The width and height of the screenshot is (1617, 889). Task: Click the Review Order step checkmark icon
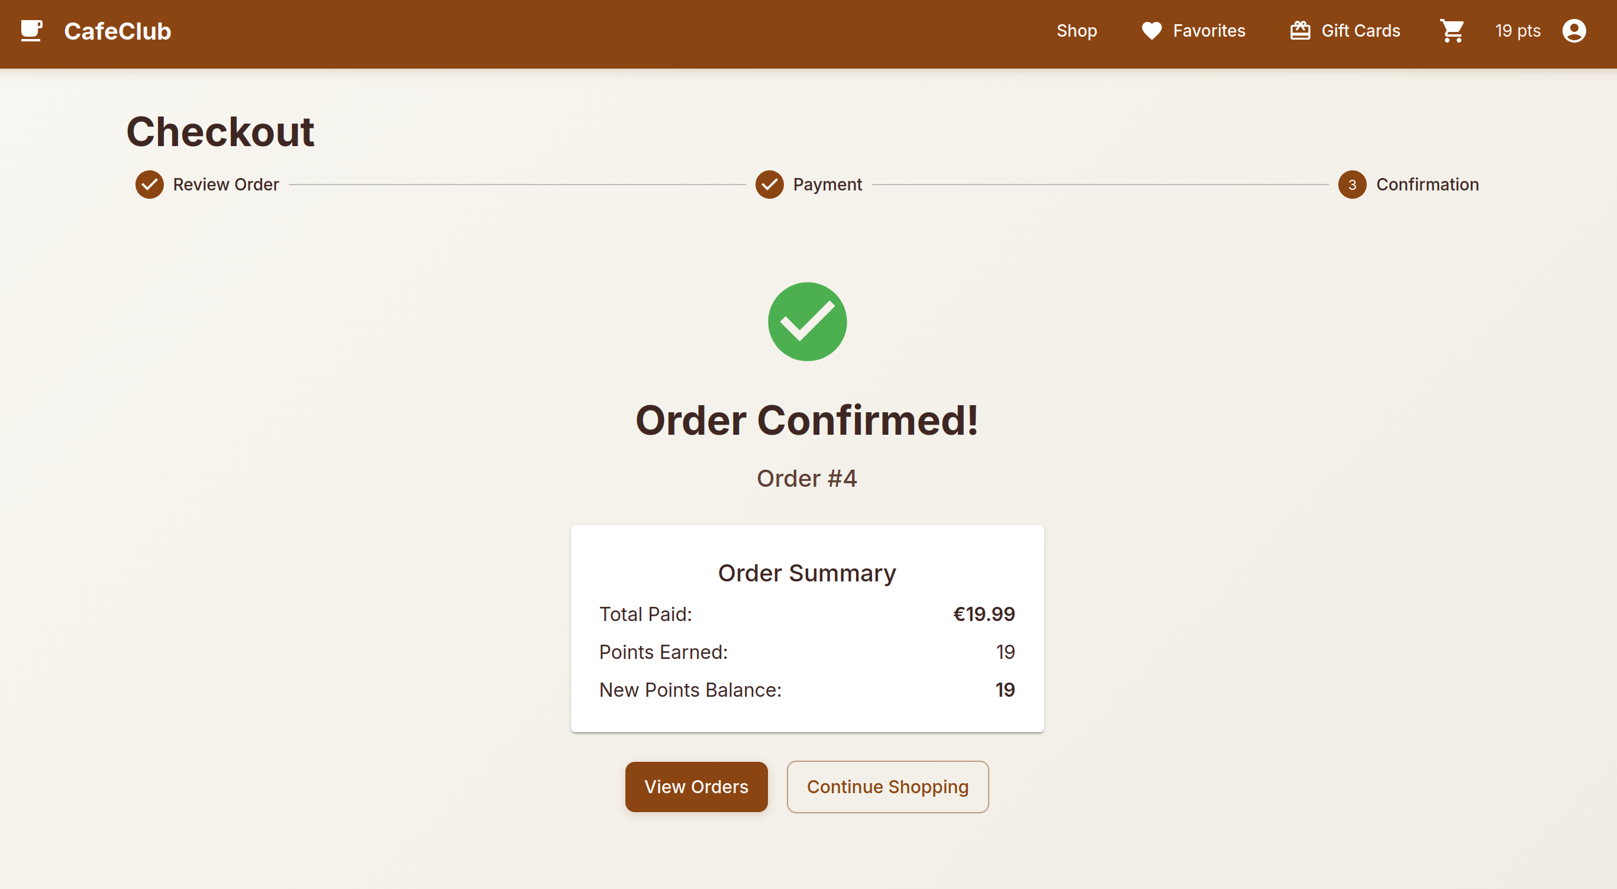[x=150, y=185]
